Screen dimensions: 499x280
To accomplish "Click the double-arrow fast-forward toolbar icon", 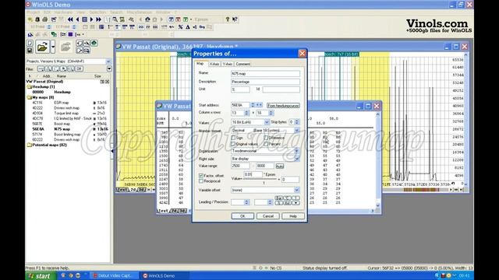I will 99,19.
